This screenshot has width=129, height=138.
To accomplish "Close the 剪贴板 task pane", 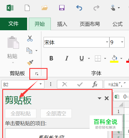I will 107,98.
